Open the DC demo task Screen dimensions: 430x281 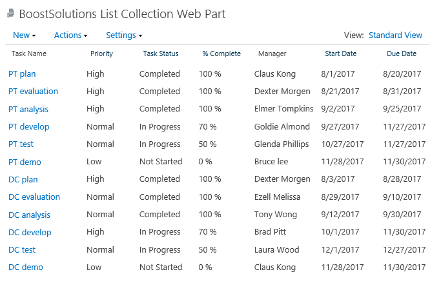click(26, 267)
